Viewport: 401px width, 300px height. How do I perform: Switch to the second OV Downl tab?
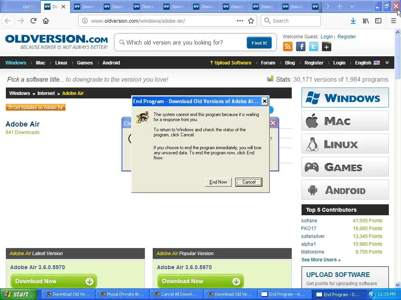tap(85, 7)
